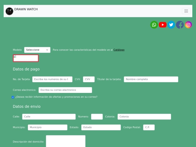Follow the Catálogo link
The height and width of the screenshot is (147, 196).
(119, 50)
